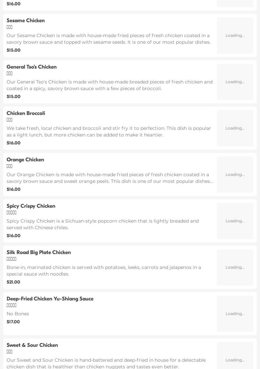The image size is (260, 369).
Task: Open Deep-Fried Chicken Yu-Shiang Sauce item
Action: [x=50, y=299]
